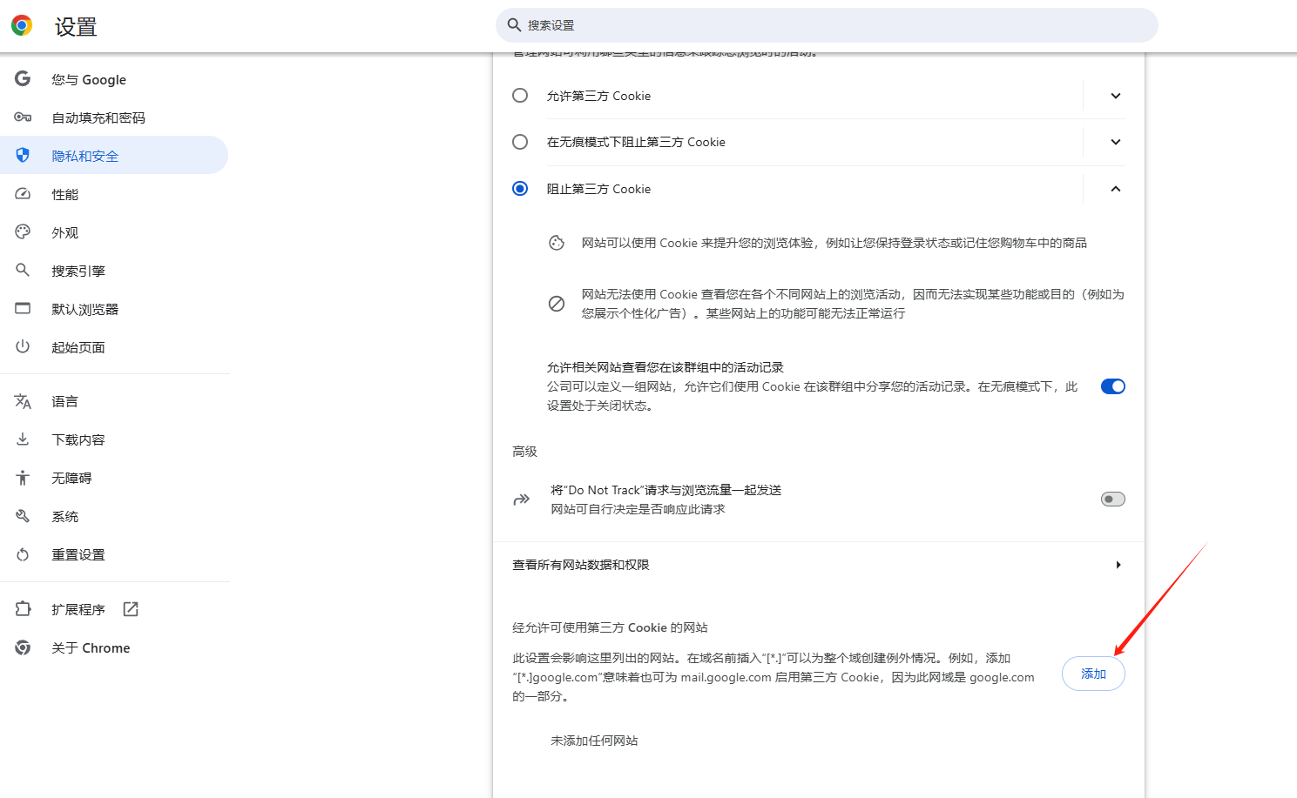Open 搜索引擎 settings page
The width and height of the screenshot is (1297, 798).
[x=114, y=271]
